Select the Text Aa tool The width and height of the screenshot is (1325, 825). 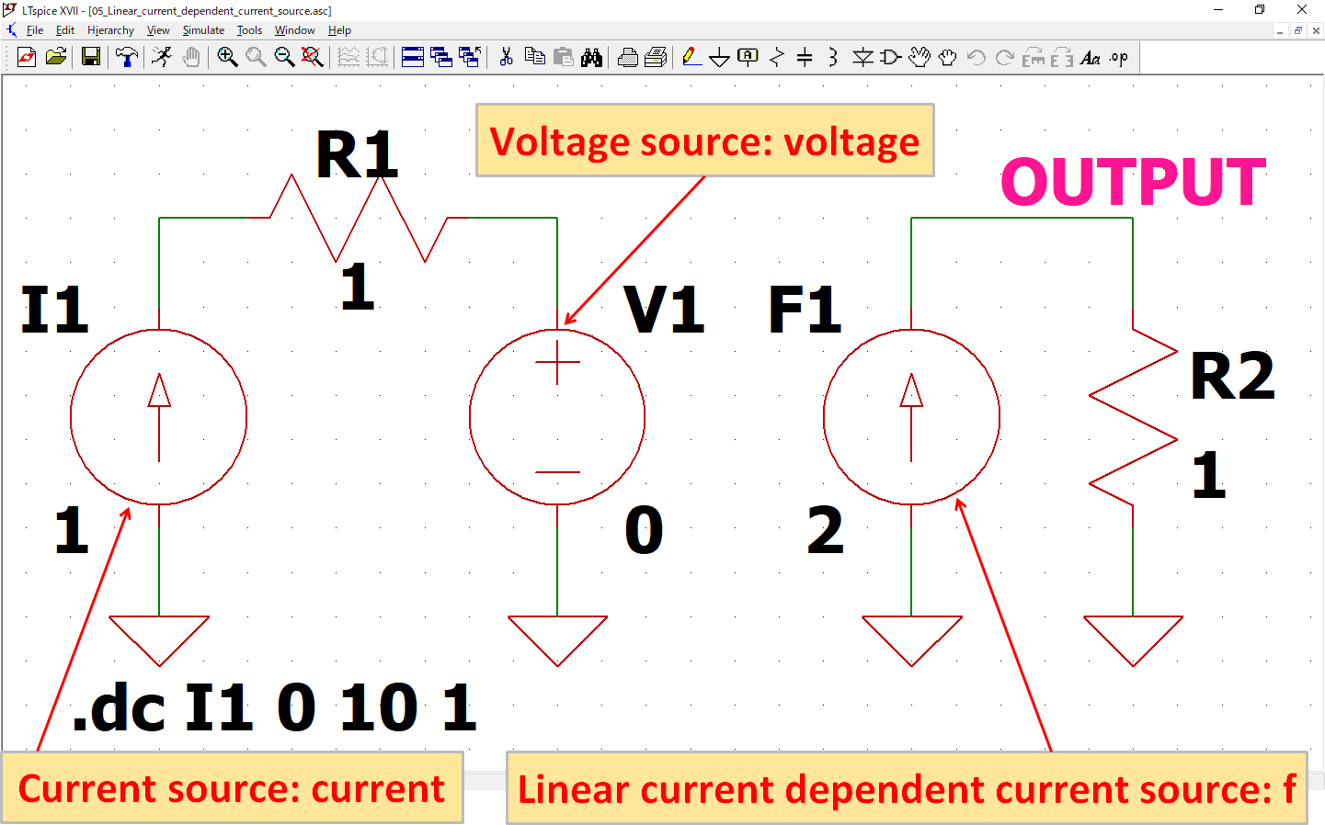coord(1091,57)
